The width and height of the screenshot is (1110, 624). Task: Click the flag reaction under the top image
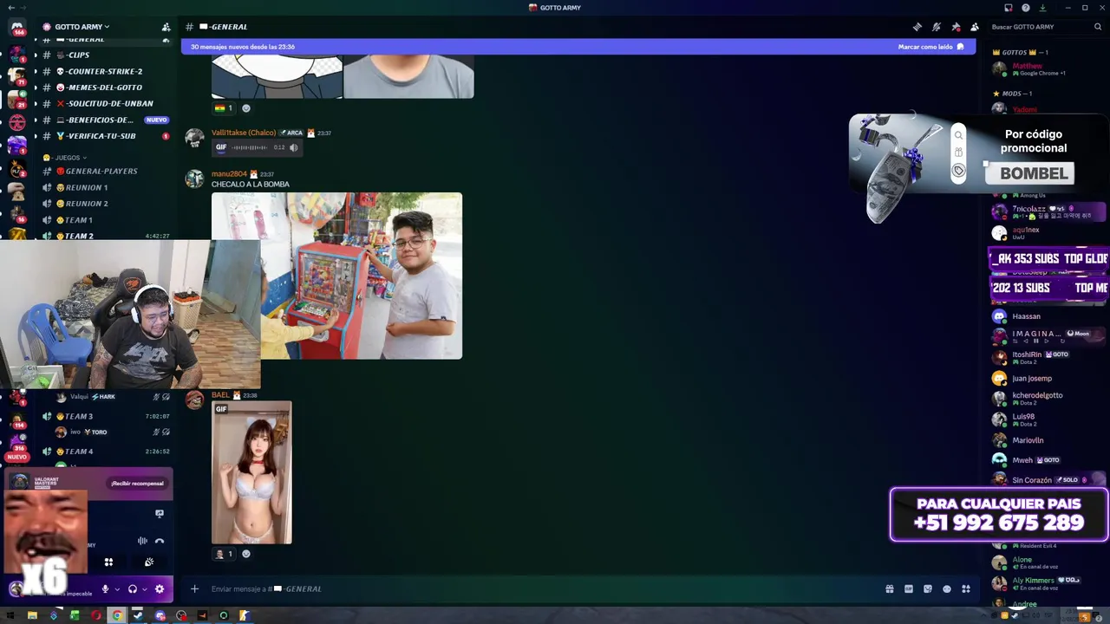point(224,108)
